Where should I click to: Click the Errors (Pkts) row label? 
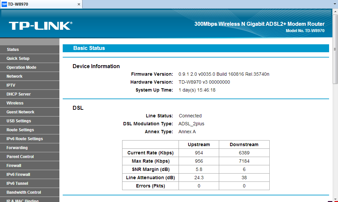[x=151, y=186]
